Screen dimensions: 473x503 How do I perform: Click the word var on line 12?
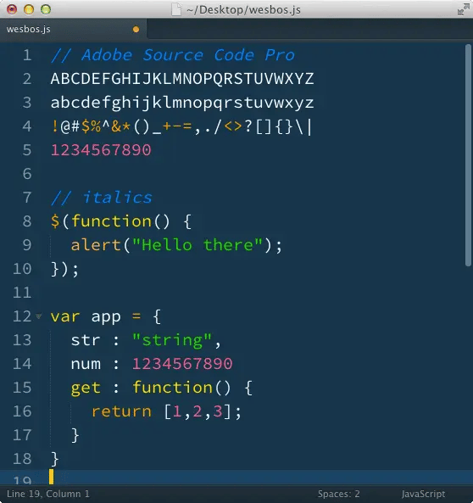tap(65, 316)
